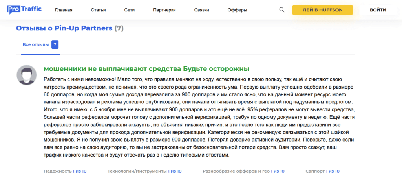Go to Главная menu item
The width and height of the screenshot is (402, 177).
[64, 10]
